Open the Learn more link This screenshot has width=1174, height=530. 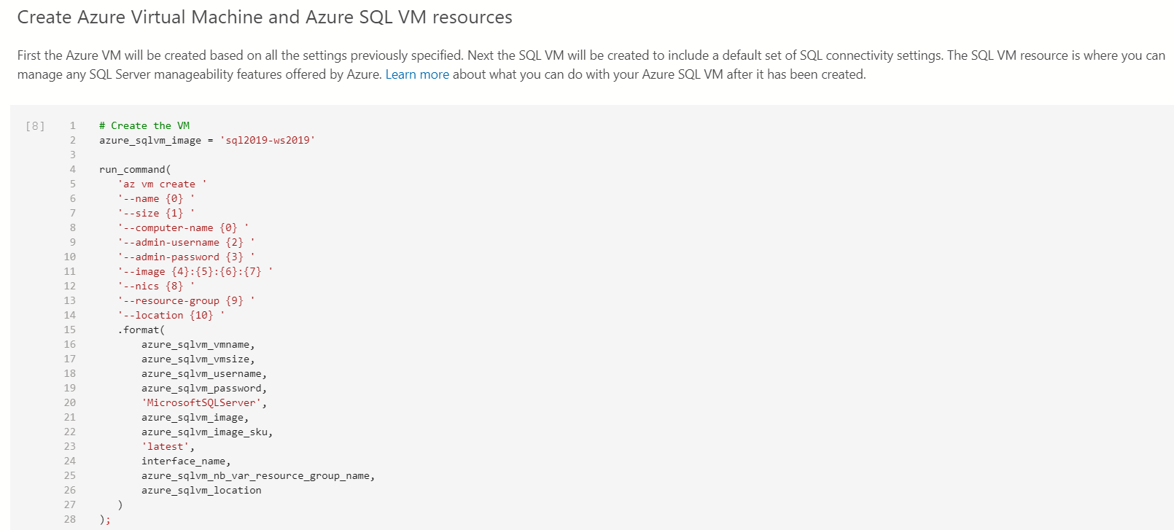pos(416,74)
